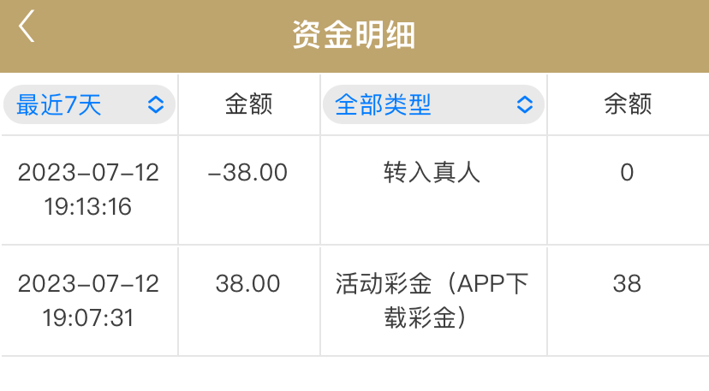This screenshot has width=709, height=391.
Task: Tap the 2023-07-12 19:13:16 timestamp
Action: pyautogui.click(x=88, y=189)
